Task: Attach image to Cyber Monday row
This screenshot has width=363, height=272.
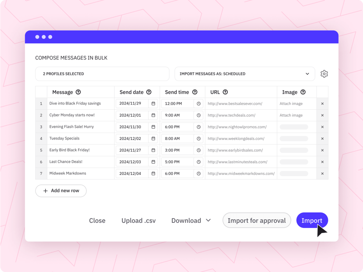Action: tap(291, 115)
